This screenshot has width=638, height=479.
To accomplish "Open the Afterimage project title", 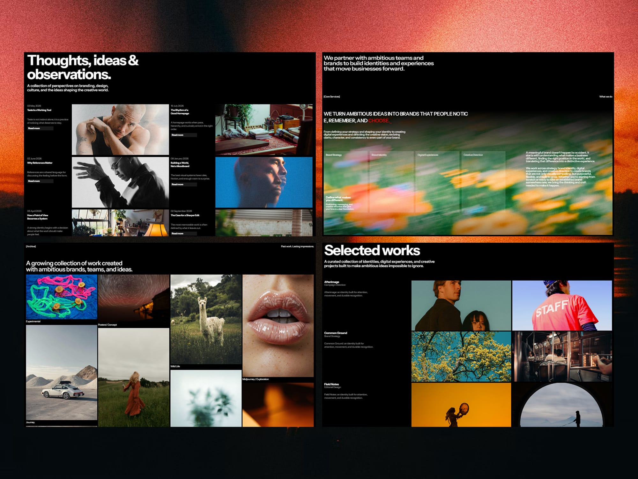I will 331,282.
